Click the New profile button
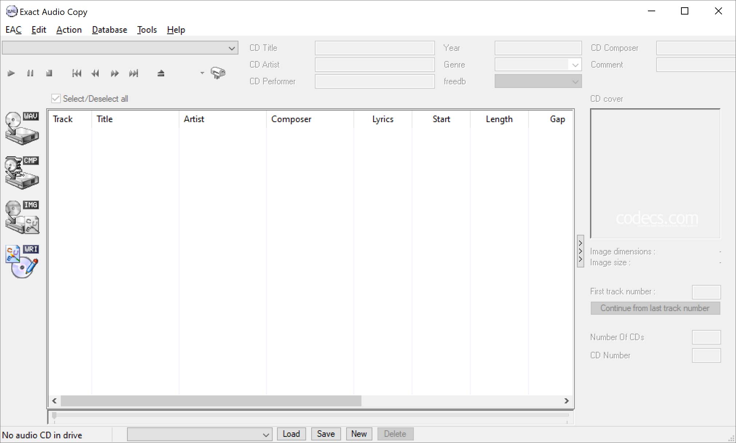The image size is (736, 443). (x=359, y=434)
